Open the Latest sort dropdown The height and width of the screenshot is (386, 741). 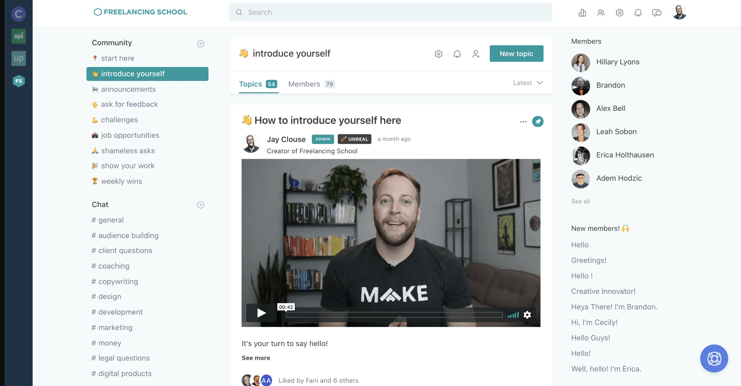pos(528,83)
